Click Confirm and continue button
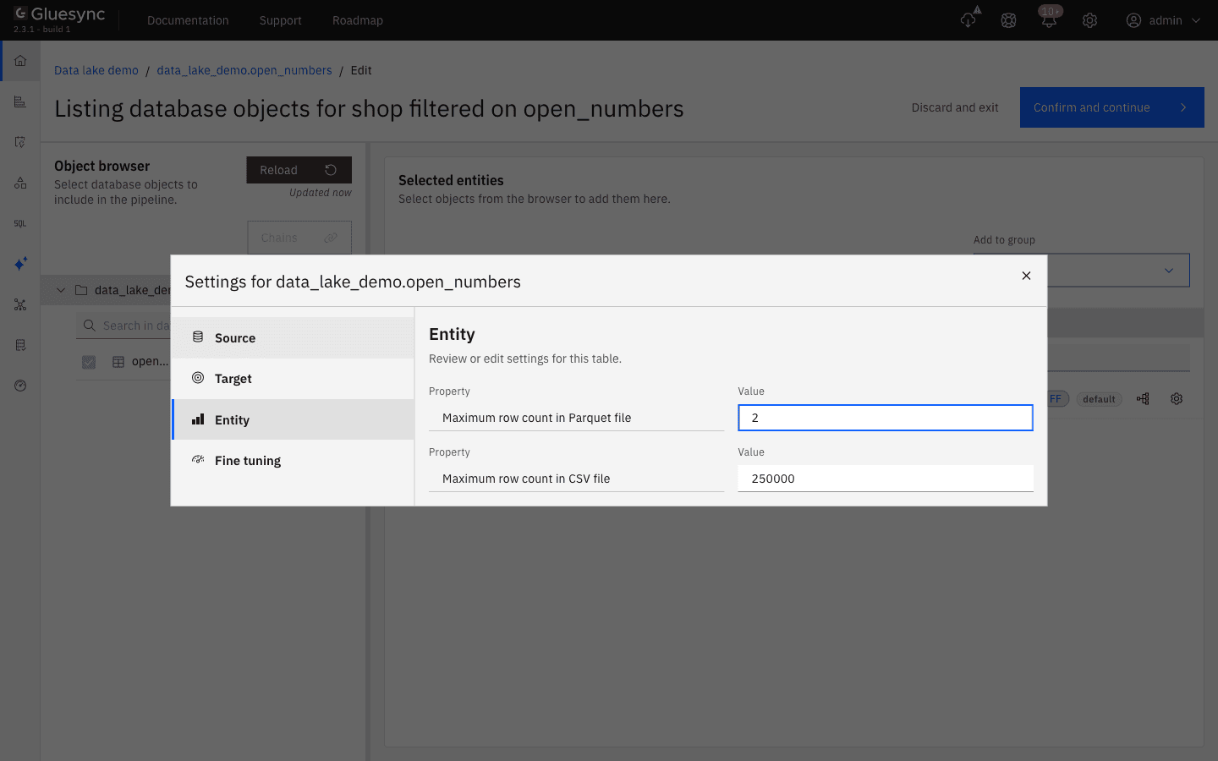 [1111, 107]
